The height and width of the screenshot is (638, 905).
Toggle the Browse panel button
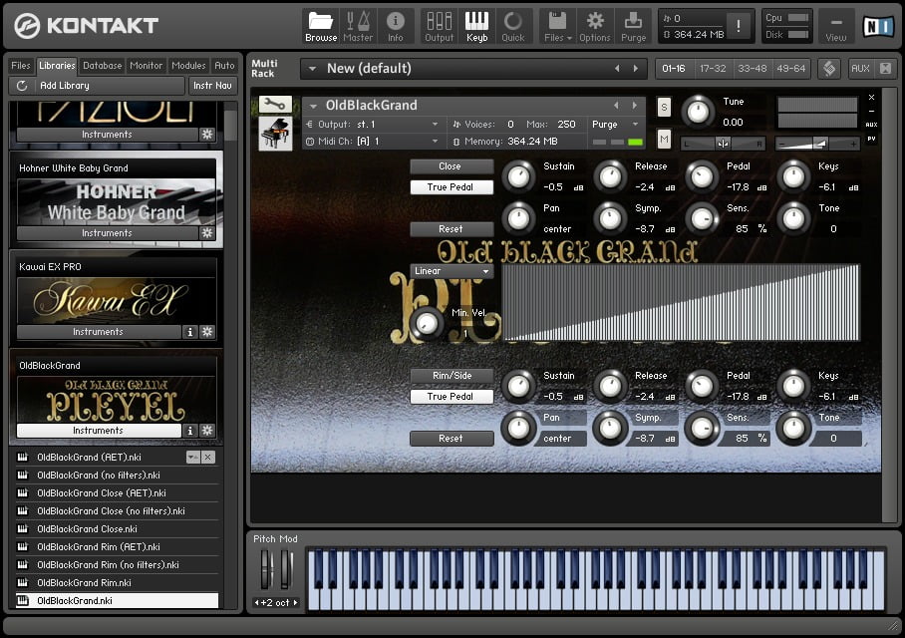click(x=321, y=27)
